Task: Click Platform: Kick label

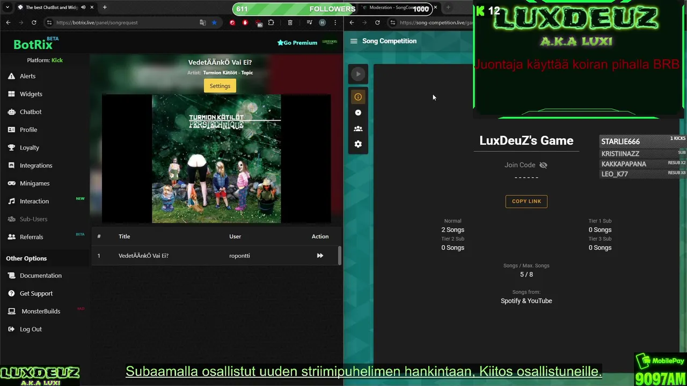Action: coord(45,60)
